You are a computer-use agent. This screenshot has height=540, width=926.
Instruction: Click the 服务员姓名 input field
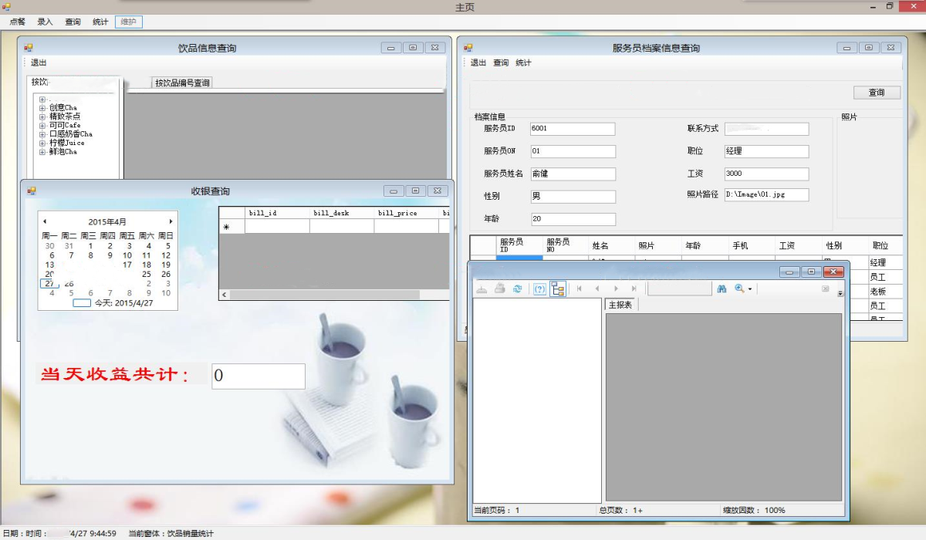tap(573, 174)
